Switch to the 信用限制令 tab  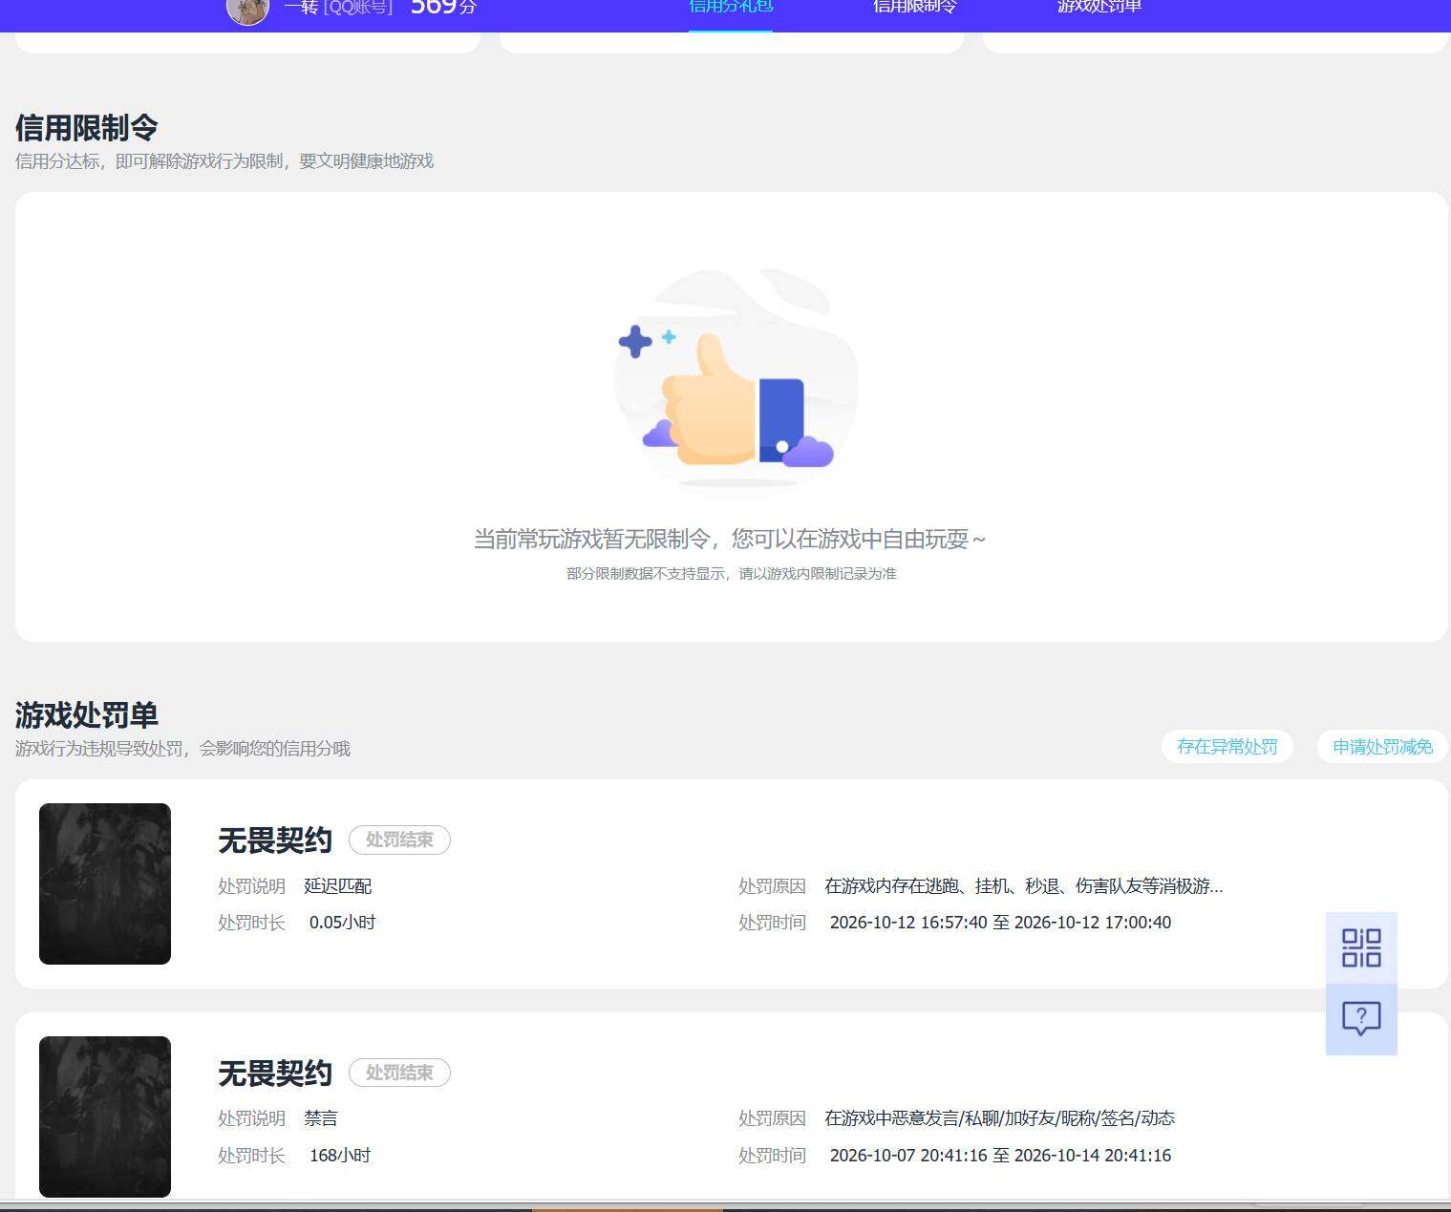point(914,8)
